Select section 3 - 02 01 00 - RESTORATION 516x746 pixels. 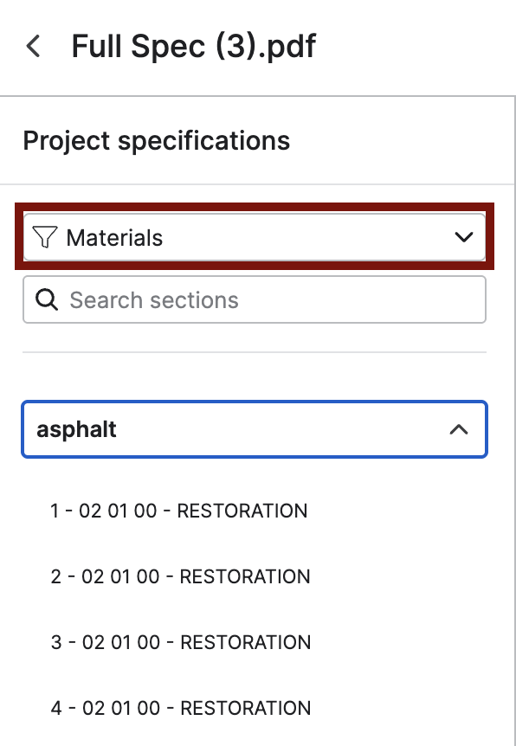tap(181, 642)
